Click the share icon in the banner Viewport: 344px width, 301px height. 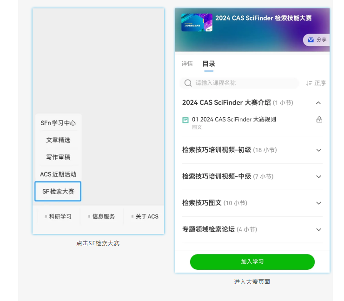tap(311, 40)
